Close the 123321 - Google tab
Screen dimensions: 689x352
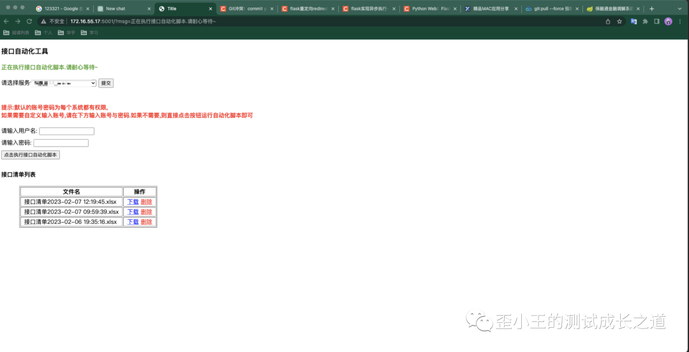[87, 8]
